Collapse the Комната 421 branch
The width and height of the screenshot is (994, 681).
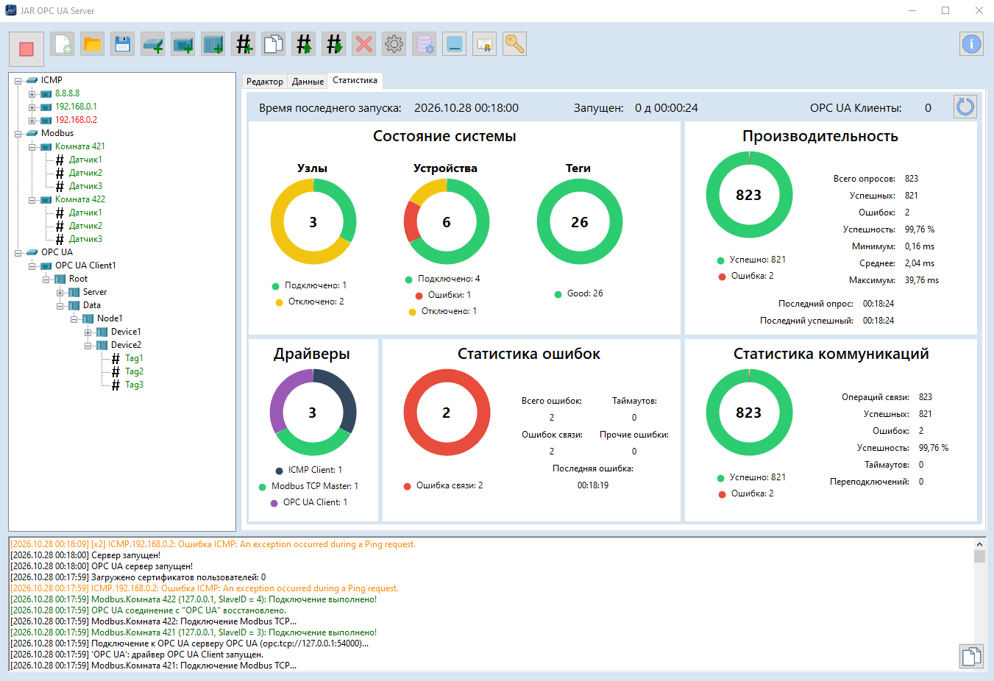pyautogui.click(x=32, y=146)
